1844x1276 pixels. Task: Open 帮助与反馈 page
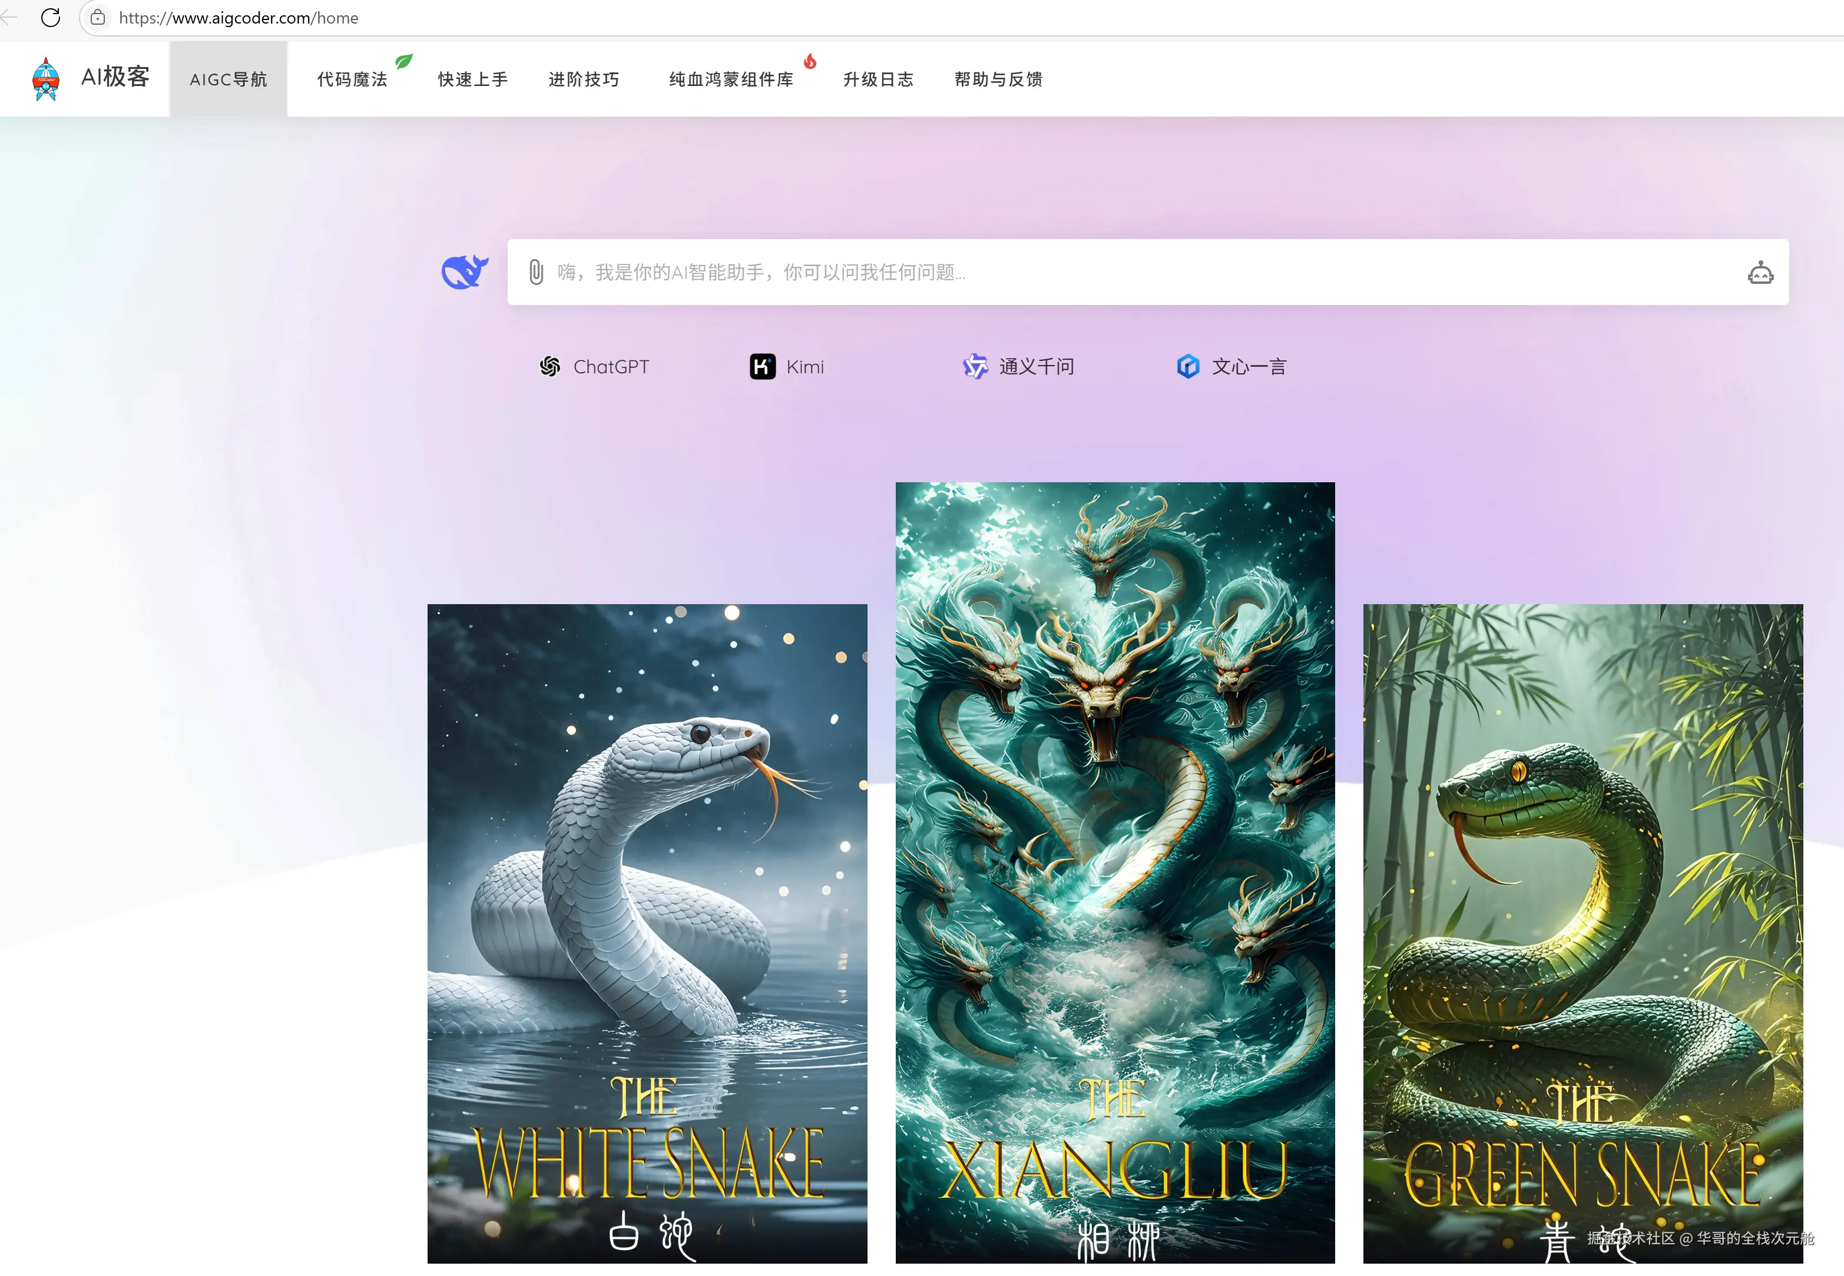(998, 79)
